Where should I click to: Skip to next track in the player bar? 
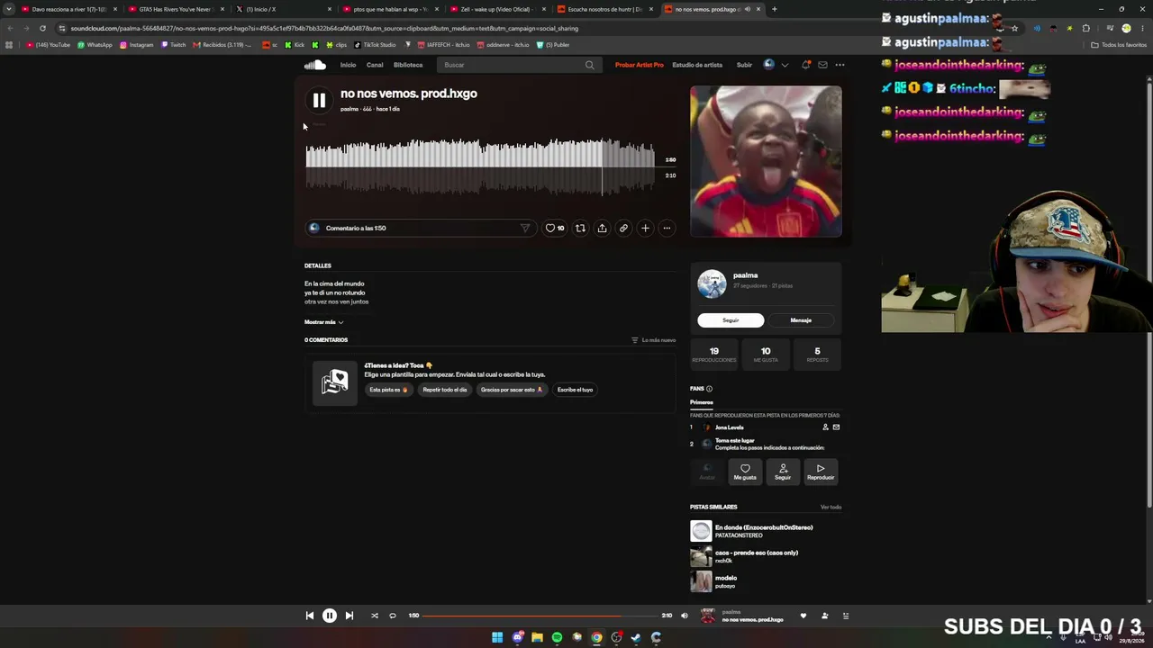pyautogui.click(x=350, y=616)
